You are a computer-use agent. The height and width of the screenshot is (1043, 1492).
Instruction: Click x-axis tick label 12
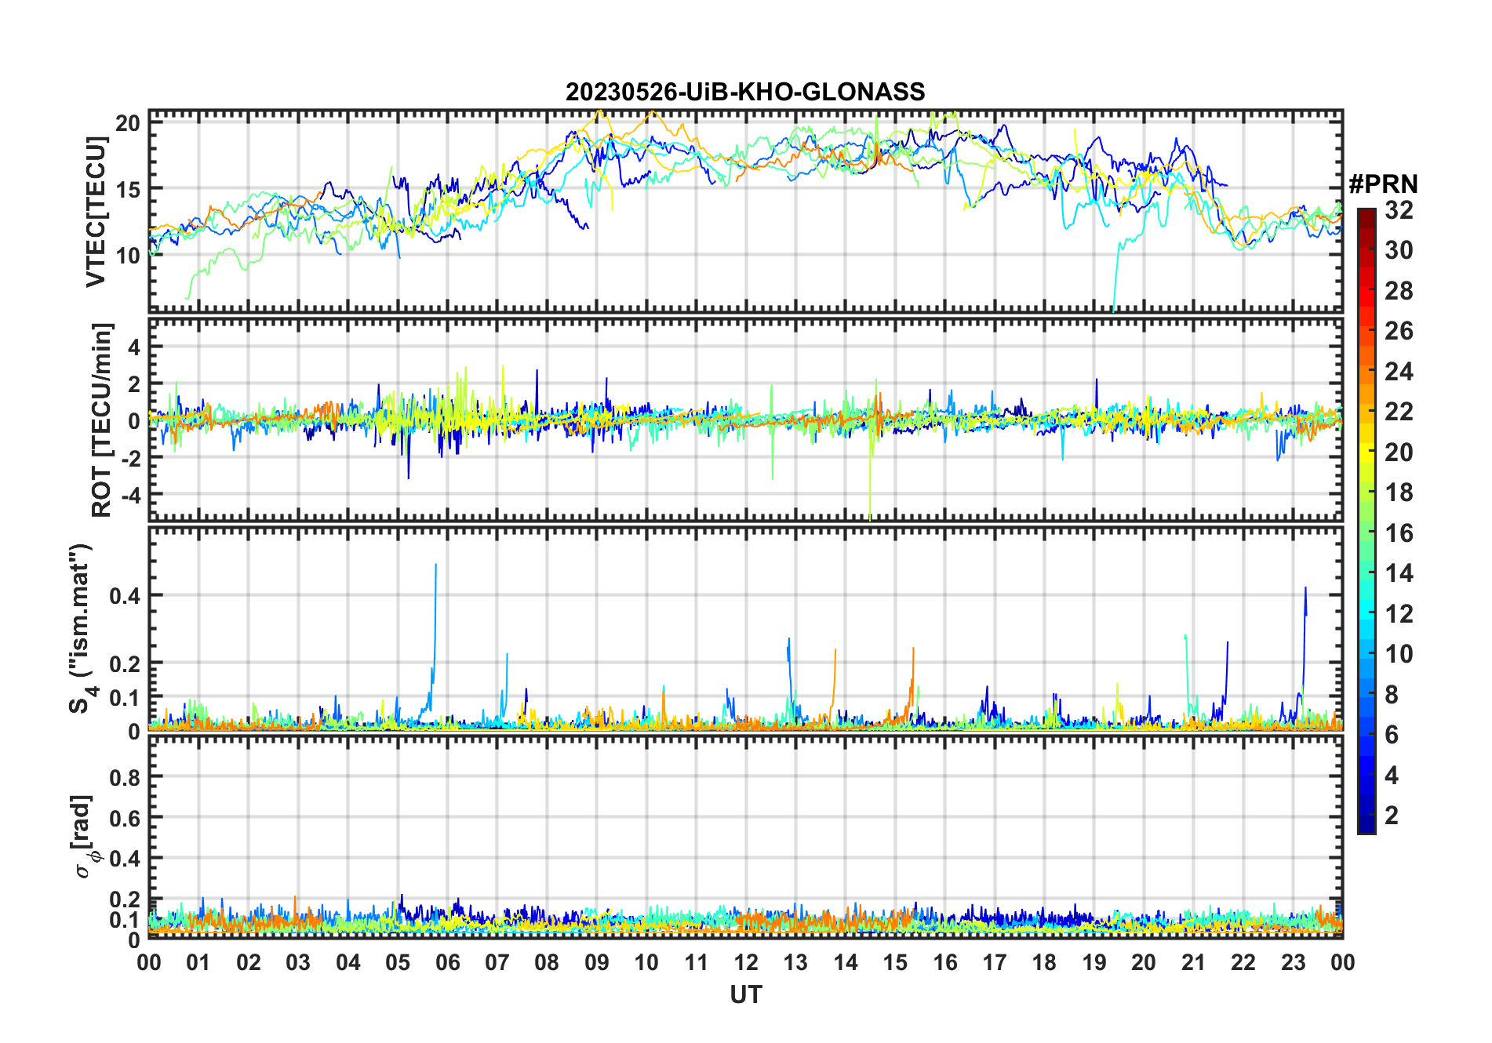tap(746, 962)
